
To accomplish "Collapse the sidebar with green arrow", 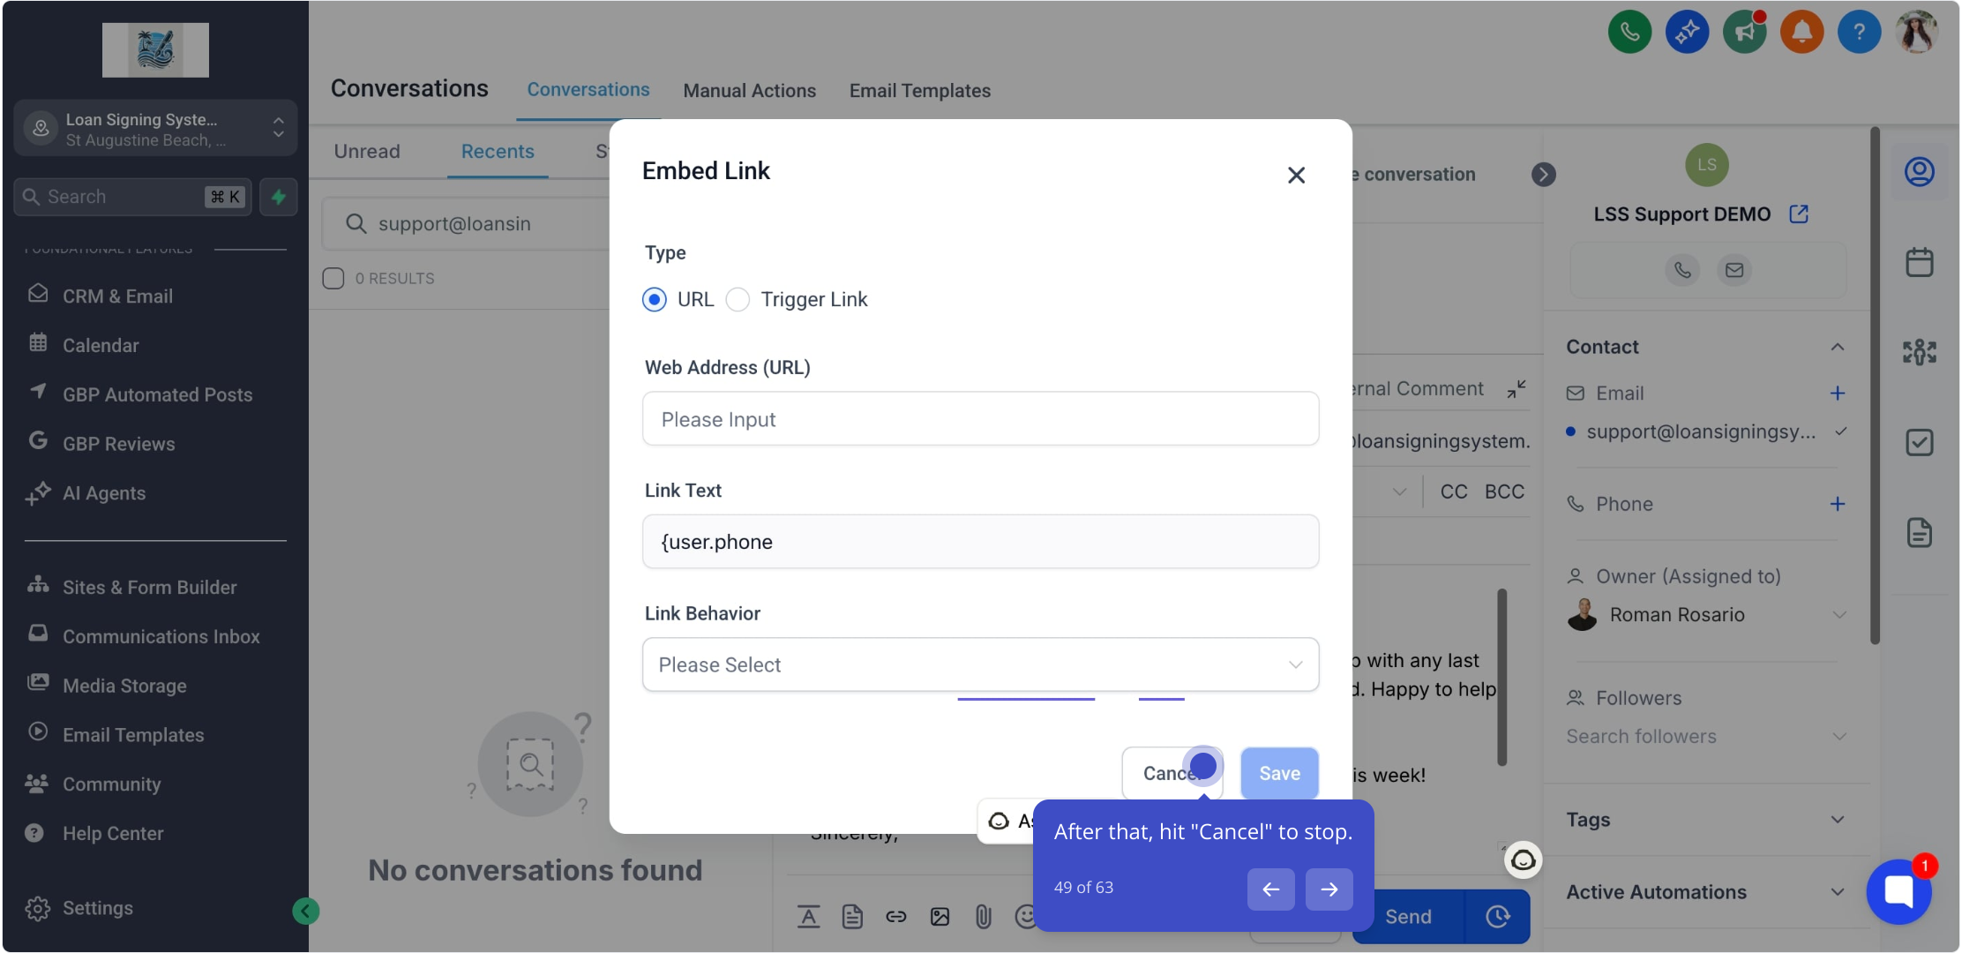I will [x=305, y=911].
